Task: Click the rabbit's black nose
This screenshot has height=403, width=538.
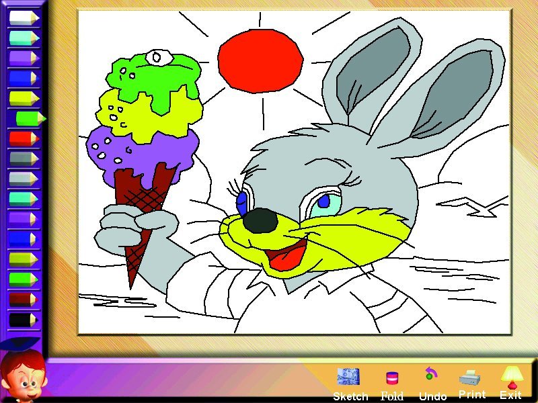Action: pyautogui.click(x=260, y=220)
